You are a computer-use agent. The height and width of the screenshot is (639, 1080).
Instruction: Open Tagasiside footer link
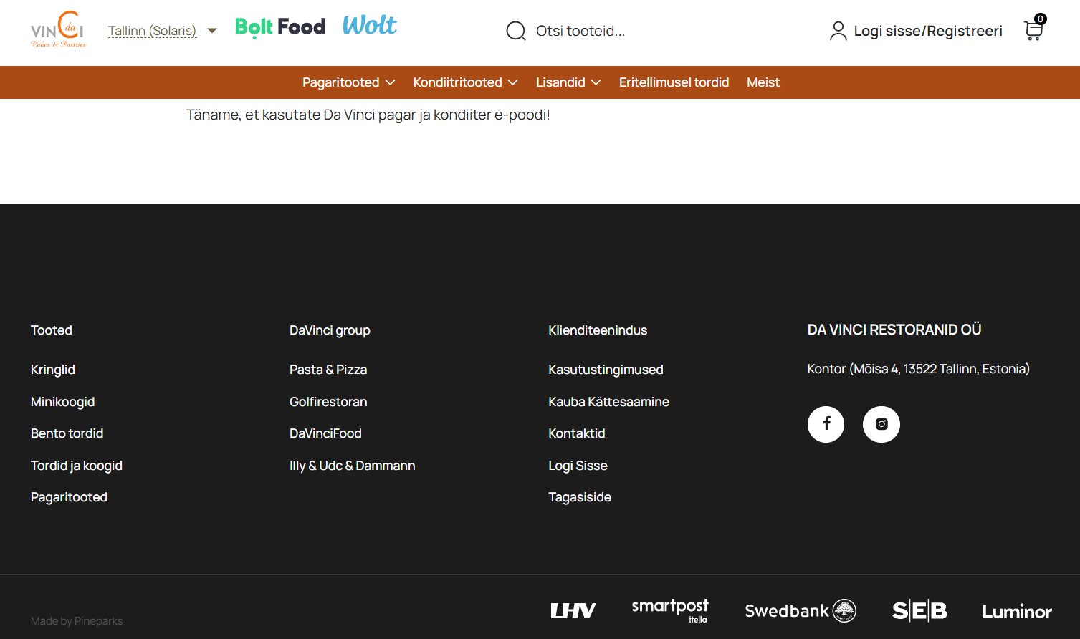pos(580,497)
